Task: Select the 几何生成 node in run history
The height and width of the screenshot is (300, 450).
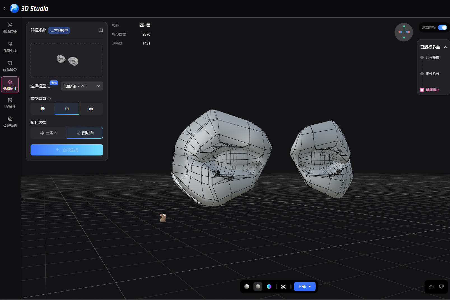Action: tap(430, 57)
